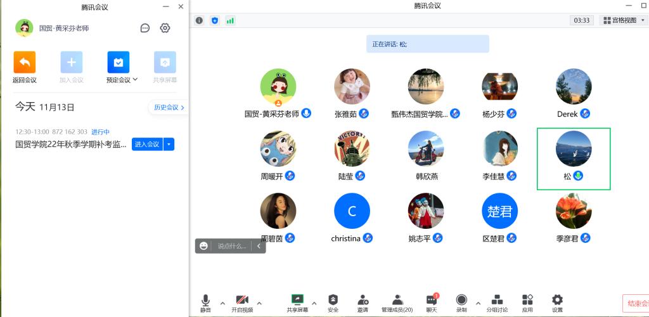The height and width of the screenshot is (317, 649).
Task: Toggle the 开启视频 camera button
Action: click(241, 301)
